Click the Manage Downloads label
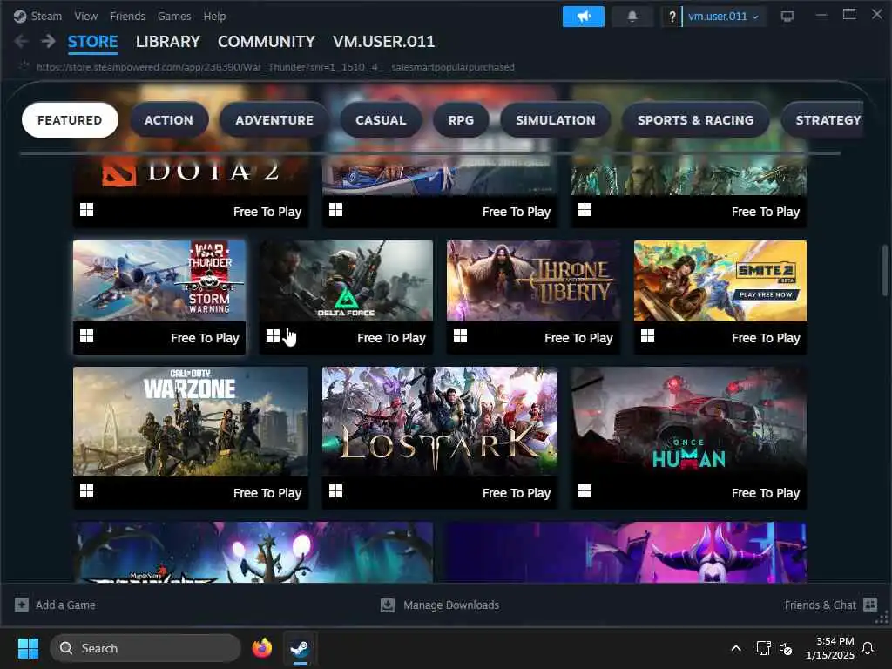892x669 pixels. tap(451, 605)
